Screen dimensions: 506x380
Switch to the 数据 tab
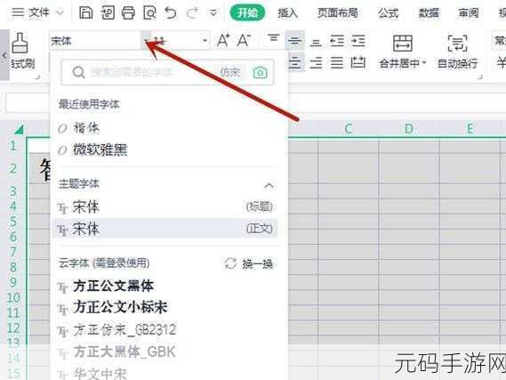(429, 13)
